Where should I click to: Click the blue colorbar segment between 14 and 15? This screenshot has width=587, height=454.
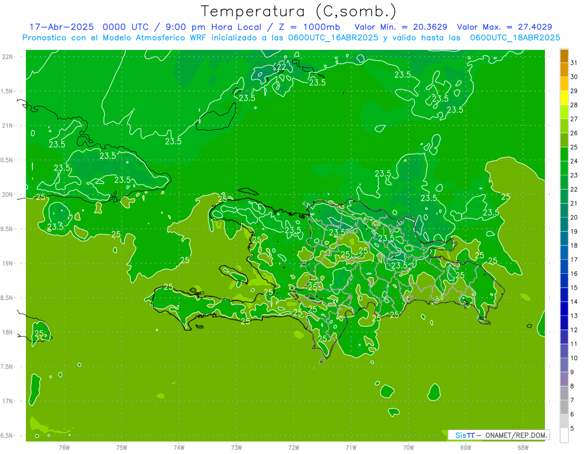coord(564,295)
